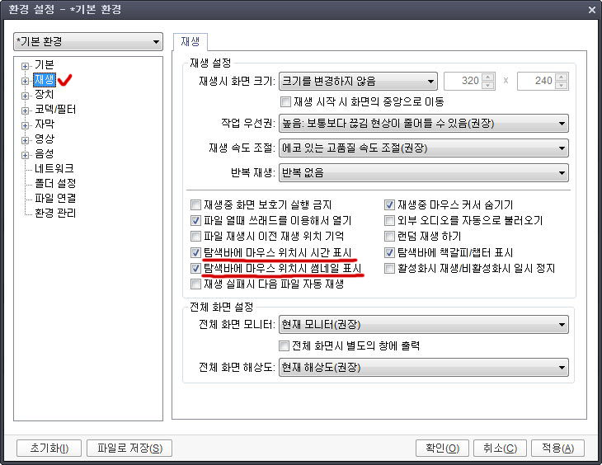Increase width value with up arrow
This screenshot has height=465, width=602.
pyautogui.click(x=487, y=77)
